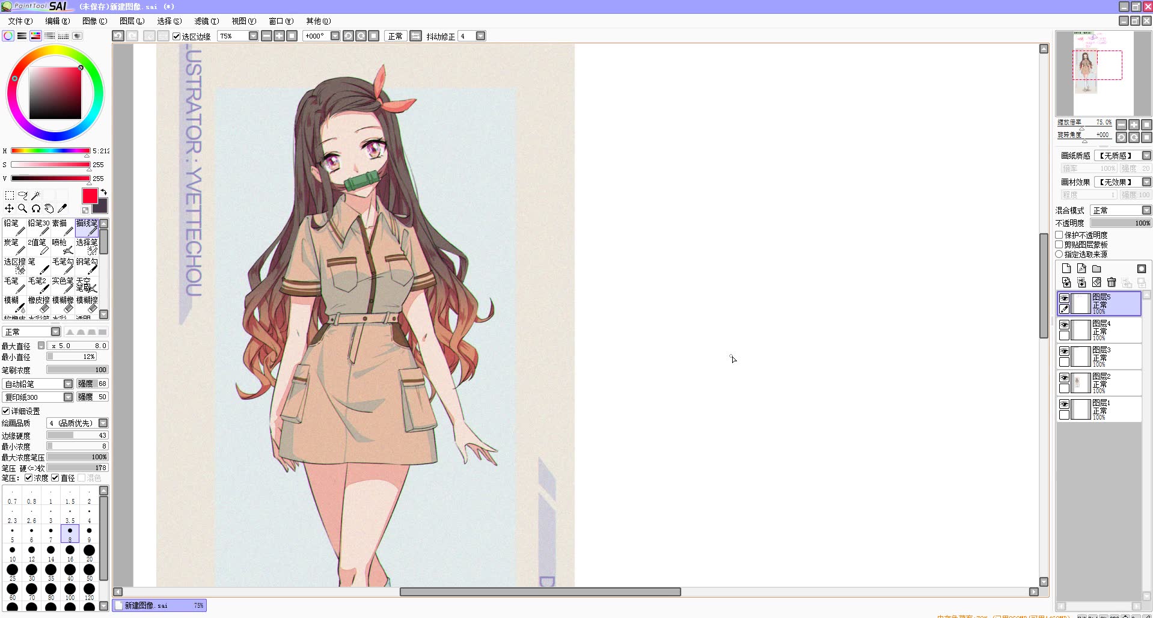This screenshot has height=618, width=1153.
Task: Open the 文件 File menu
Action: pyautogui.click(x=20, y=21)
